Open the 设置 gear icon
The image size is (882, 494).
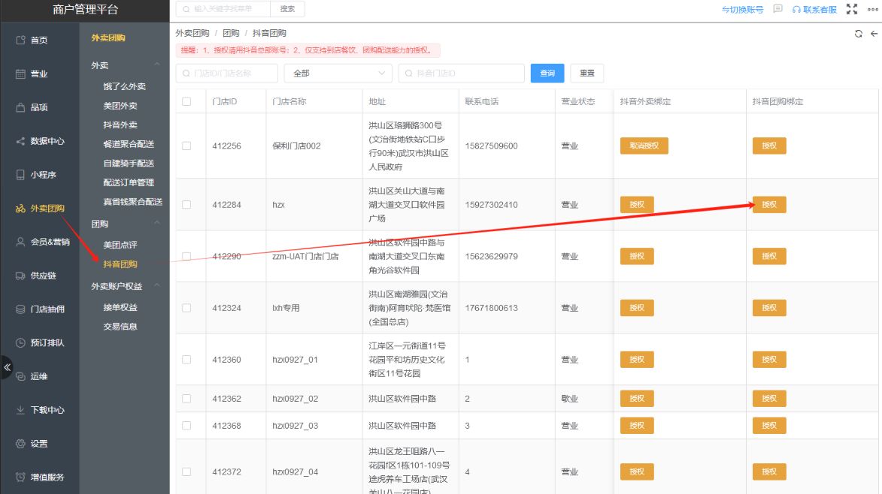point(21,444)
